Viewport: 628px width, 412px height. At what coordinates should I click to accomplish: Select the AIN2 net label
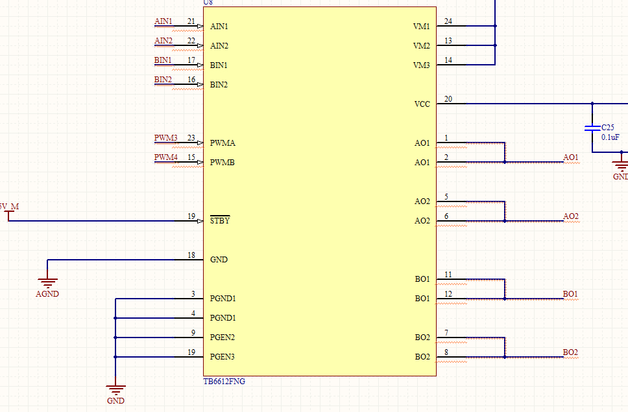coord(163,41)
